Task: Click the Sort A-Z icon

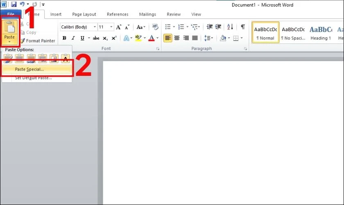Action: (x=230, y=27)
